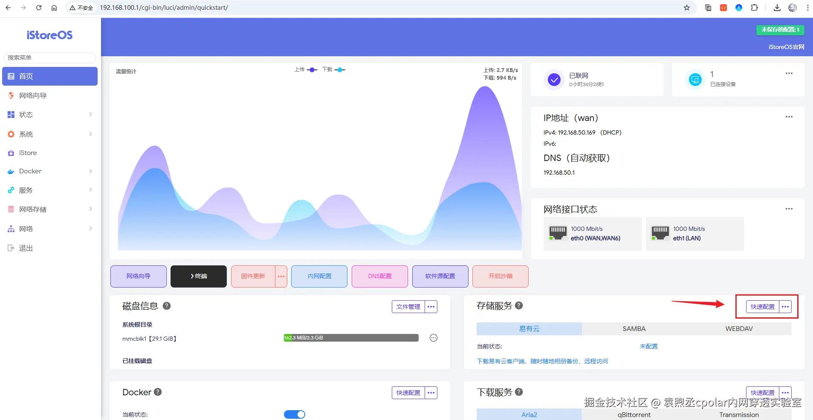813x420 pixels.
Task: Switch to the qBittorrent tab
Action: 634,414
